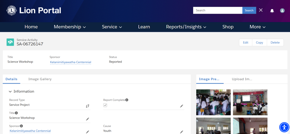This screenshot has height=134, width=290.
Task: Expand the More menu
Action: click(257, 27)
